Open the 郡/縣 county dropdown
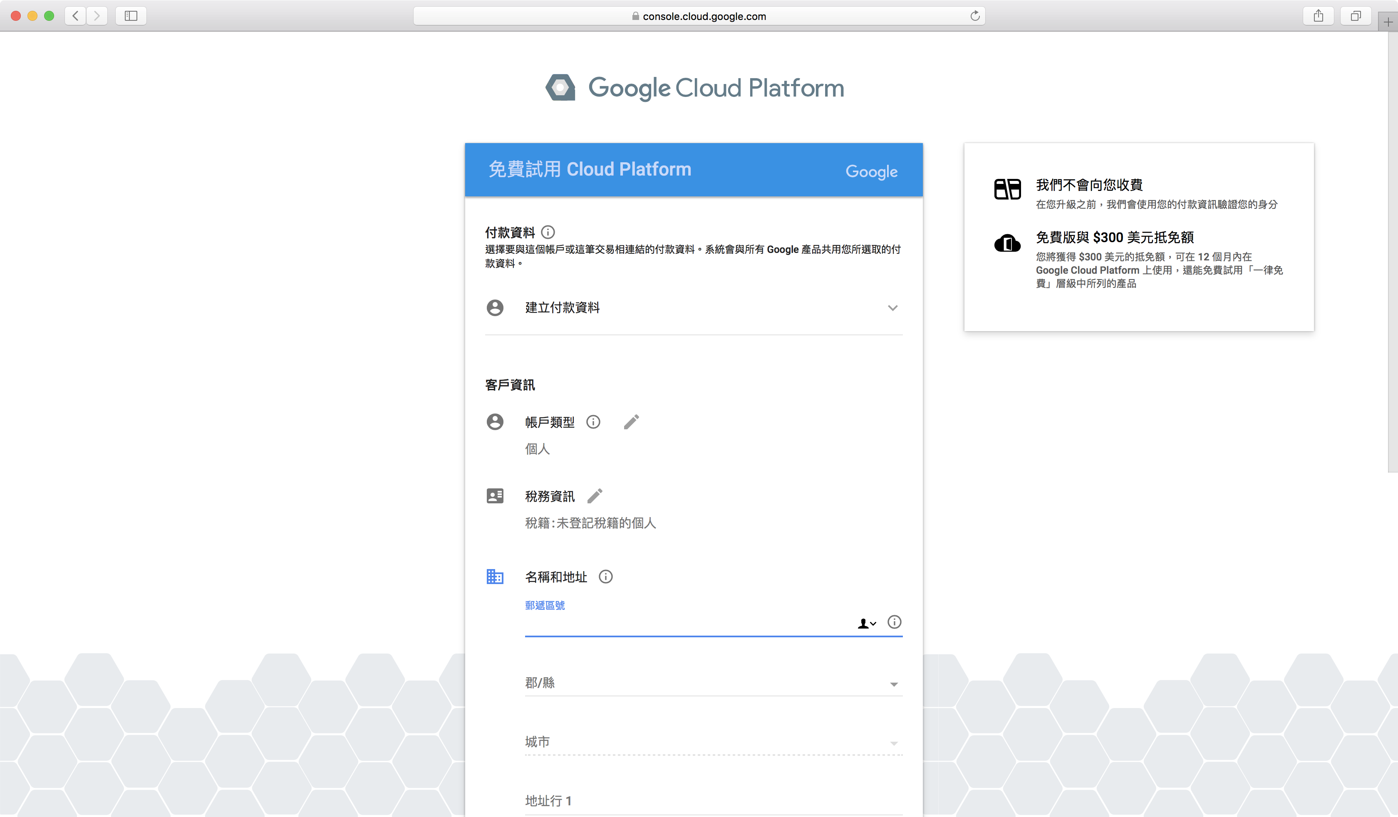 (893, 684)
